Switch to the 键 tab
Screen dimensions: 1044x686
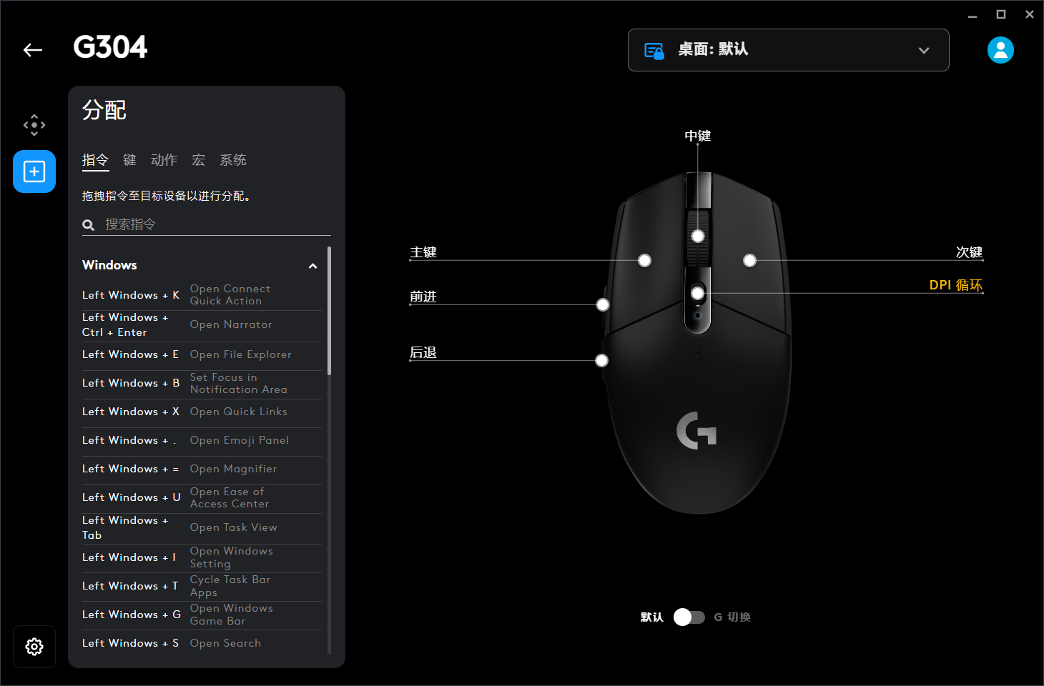coord(129,160)
